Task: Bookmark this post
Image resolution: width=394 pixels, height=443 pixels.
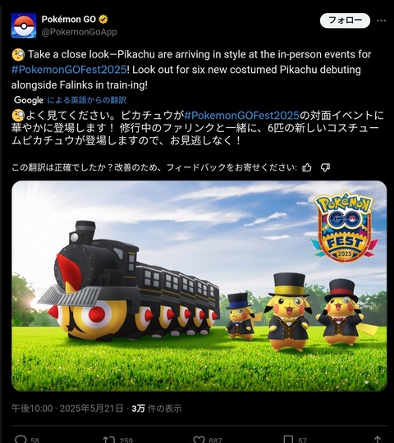Action: [x=288, y=439]
